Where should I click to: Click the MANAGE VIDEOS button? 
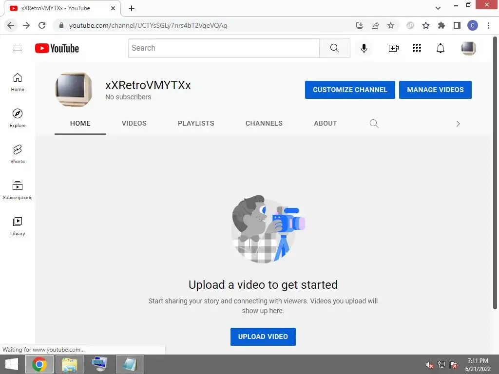coord(435,90)
